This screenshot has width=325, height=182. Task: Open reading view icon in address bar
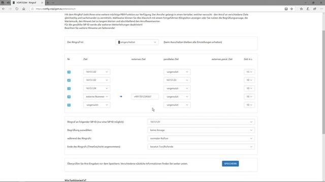[286, 9]
